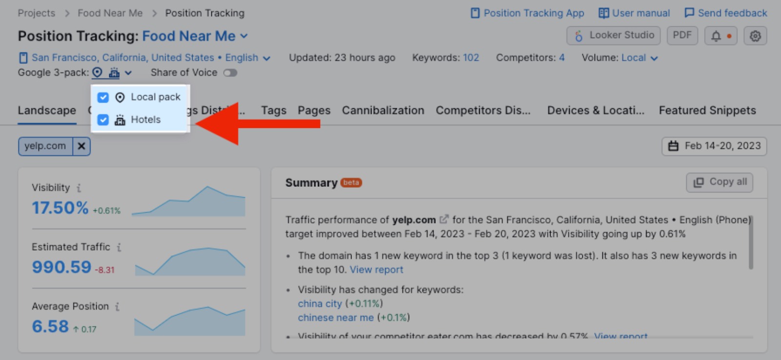Screen dimensions: 781x360
Task: Click Visibility info icon
Action: (79, 188)
